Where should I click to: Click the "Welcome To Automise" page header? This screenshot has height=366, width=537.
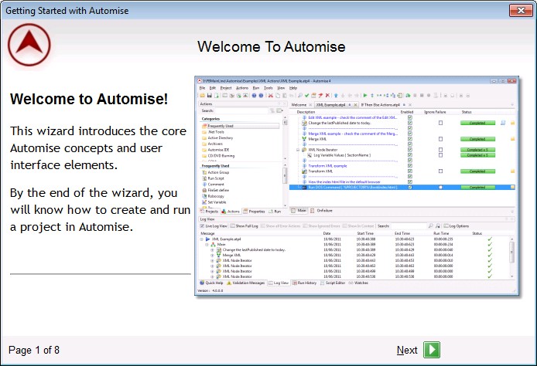272,47
